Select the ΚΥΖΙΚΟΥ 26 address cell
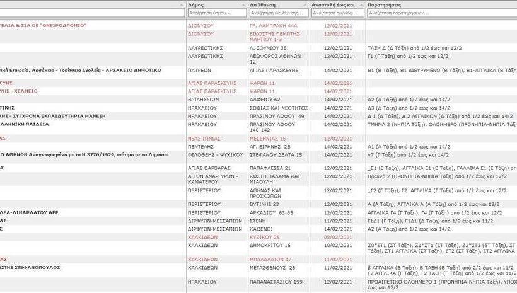The height and width of the screenshot is (293, 517). click(265, 237)
